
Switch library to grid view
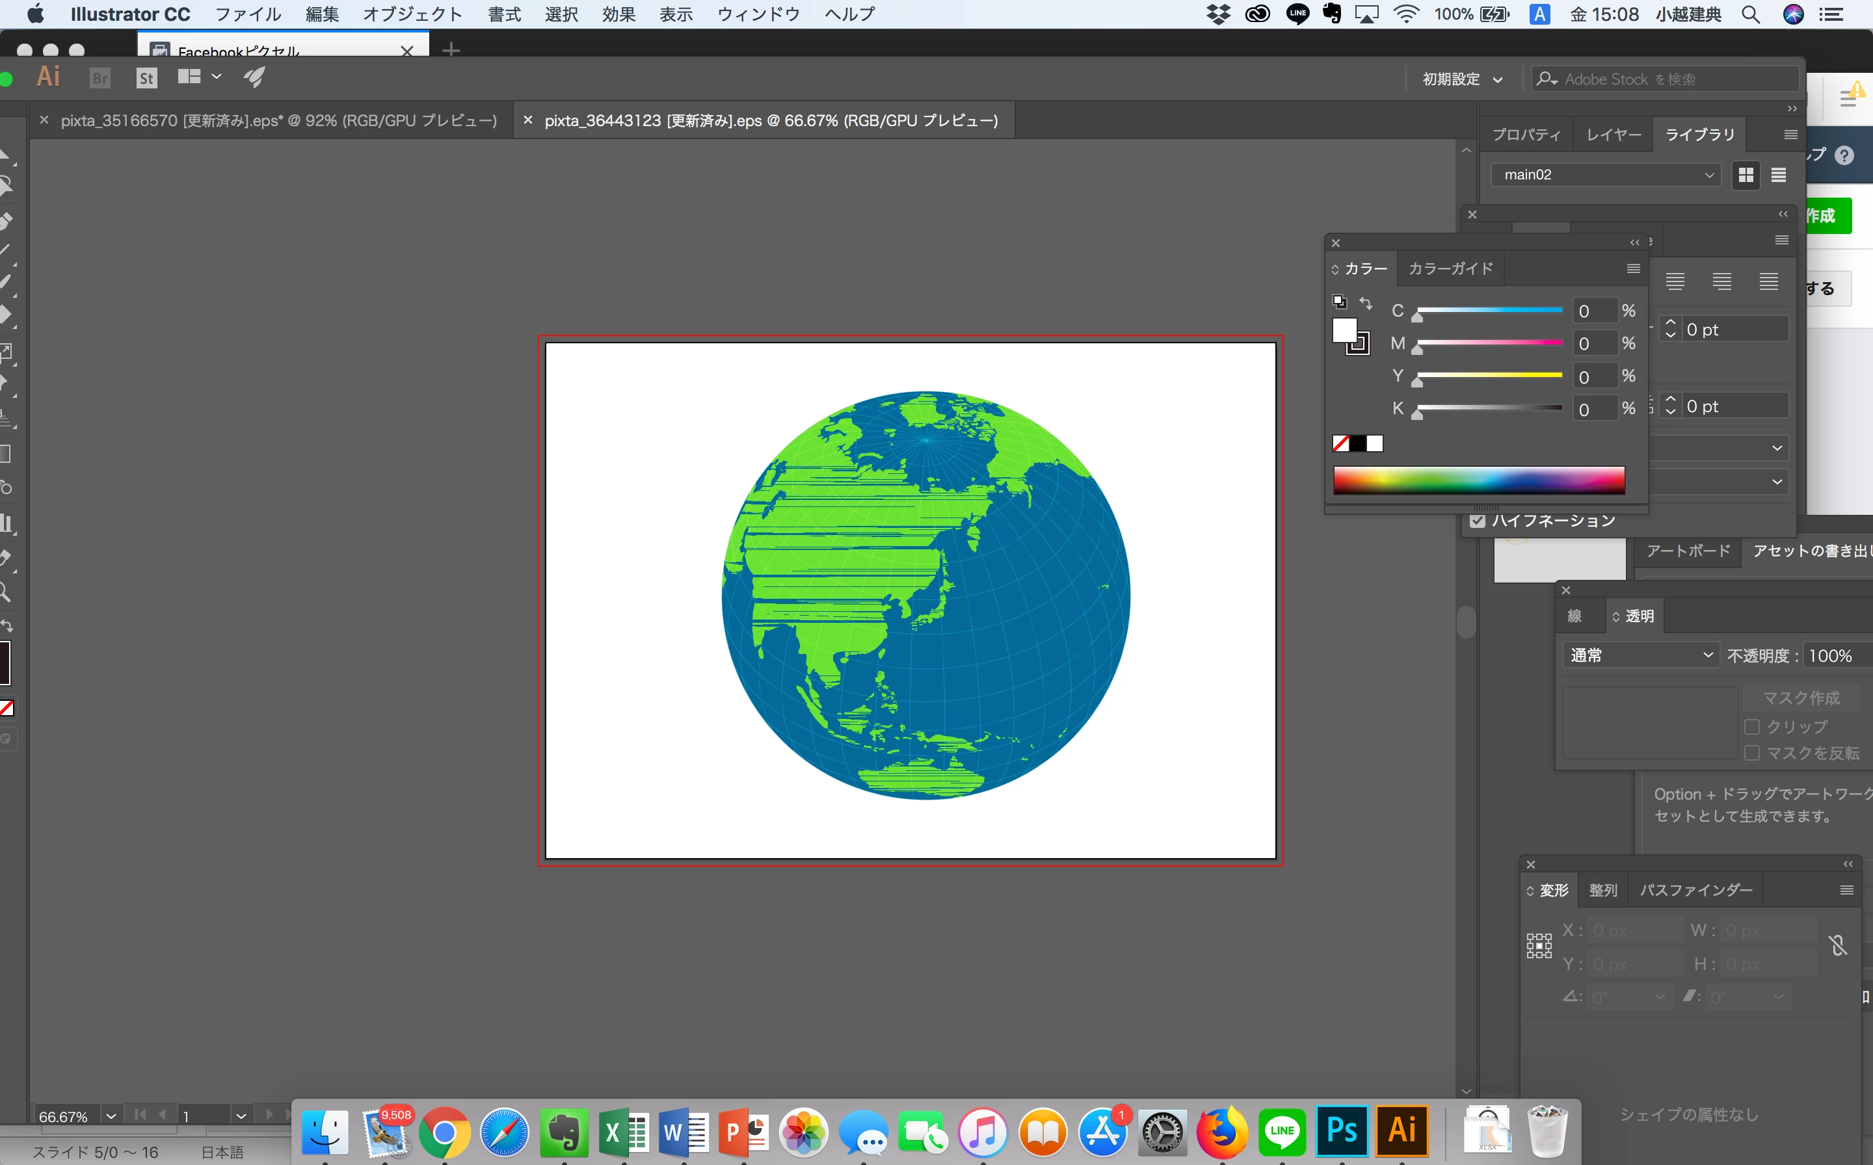(1745, 175)
